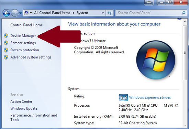Click the double-arrow title bar button
189x129 pixels.
tap(149, 2)
